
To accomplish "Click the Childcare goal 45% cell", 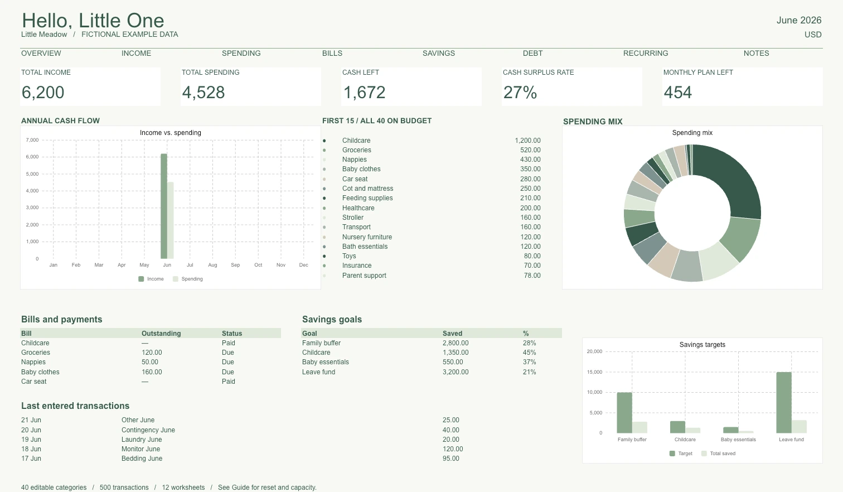I will tap(529, 353).
